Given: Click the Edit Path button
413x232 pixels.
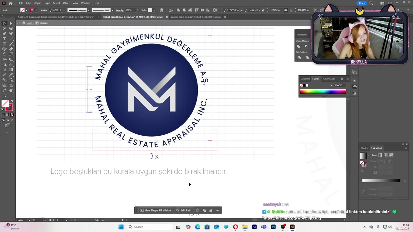Looking at the screenshot, I should (x=184, y=210).
